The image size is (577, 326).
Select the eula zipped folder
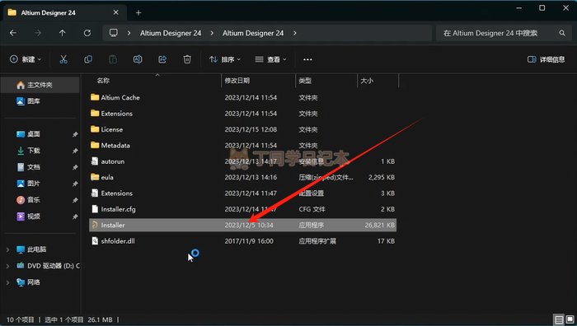[107, 178]
